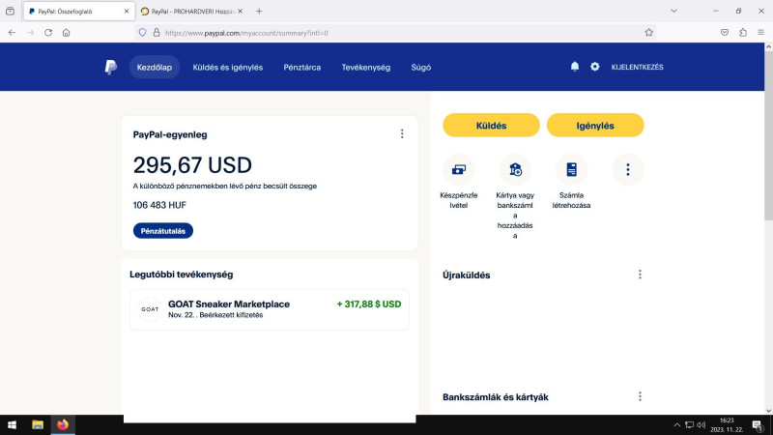Open Súgó help menu
773x435 pixels.
[421, 67]
